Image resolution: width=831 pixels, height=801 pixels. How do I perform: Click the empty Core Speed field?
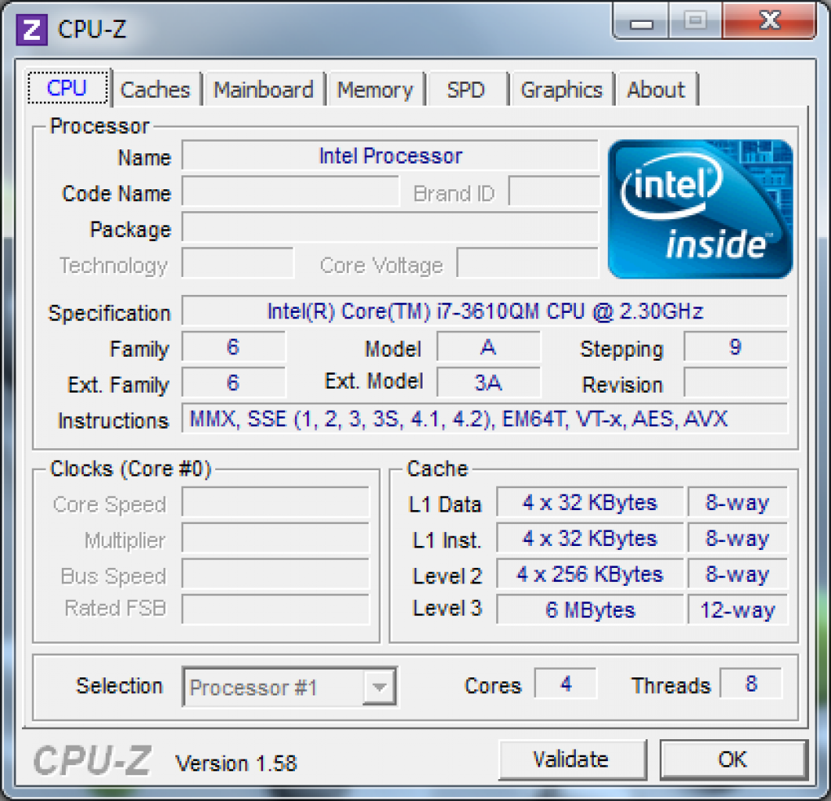coord(275,502)
